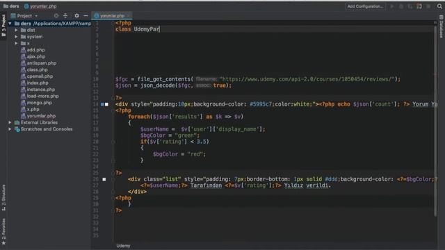Expand External Libraries node
The image size is (445, 250).
pos(10,122)
